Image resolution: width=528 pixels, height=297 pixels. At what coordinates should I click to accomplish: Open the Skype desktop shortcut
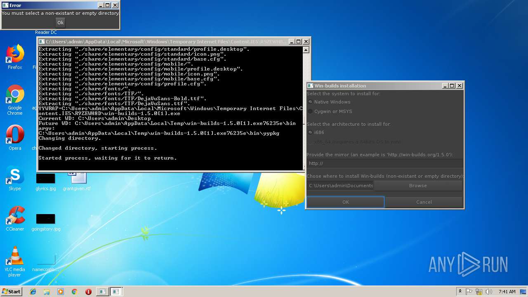click(15, 179)
